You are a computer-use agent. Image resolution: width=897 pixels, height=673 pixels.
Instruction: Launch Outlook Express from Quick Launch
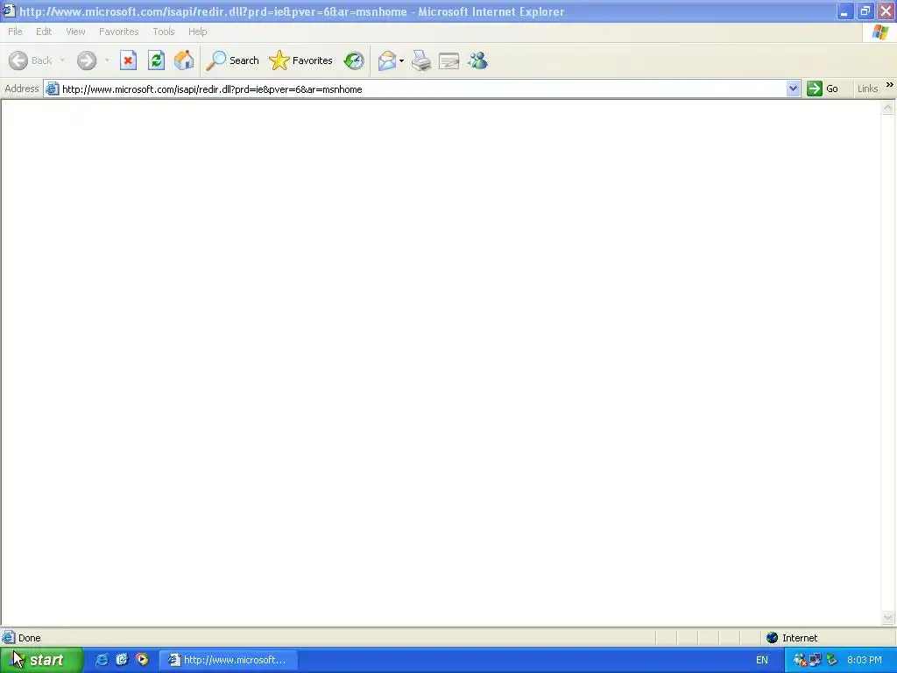pos(122,660)
